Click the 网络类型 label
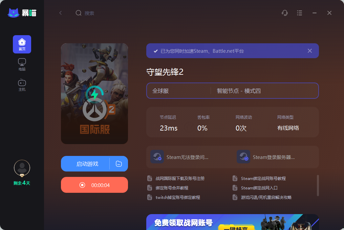 (x=285, y=117)
